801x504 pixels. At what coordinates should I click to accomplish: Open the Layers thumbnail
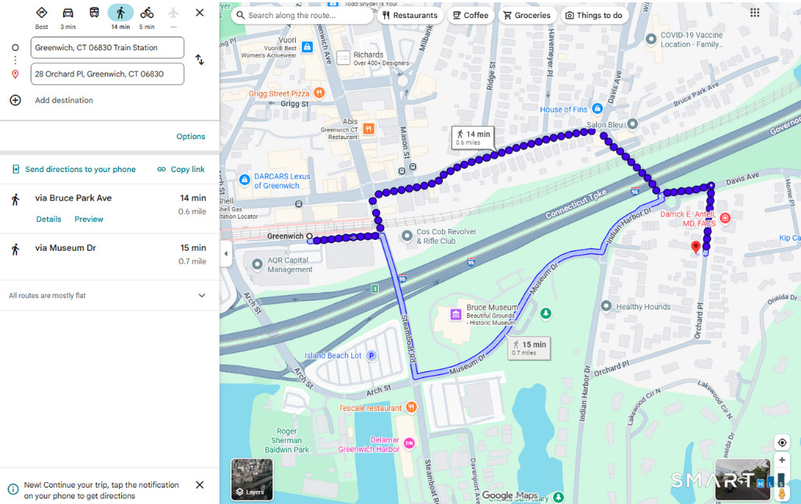click(x=251, y=479)
